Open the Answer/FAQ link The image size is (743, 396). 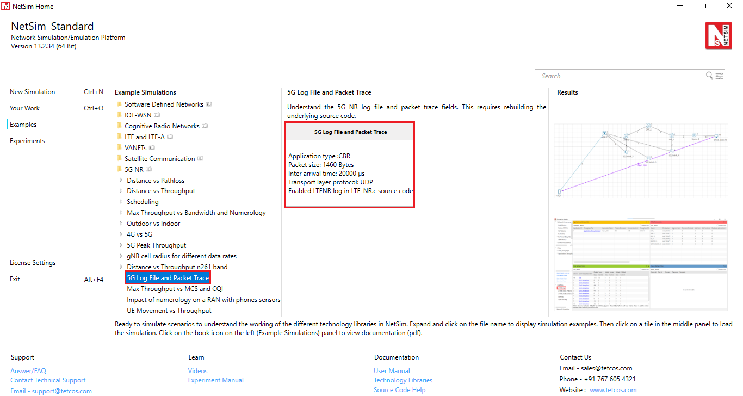point(28,371)
